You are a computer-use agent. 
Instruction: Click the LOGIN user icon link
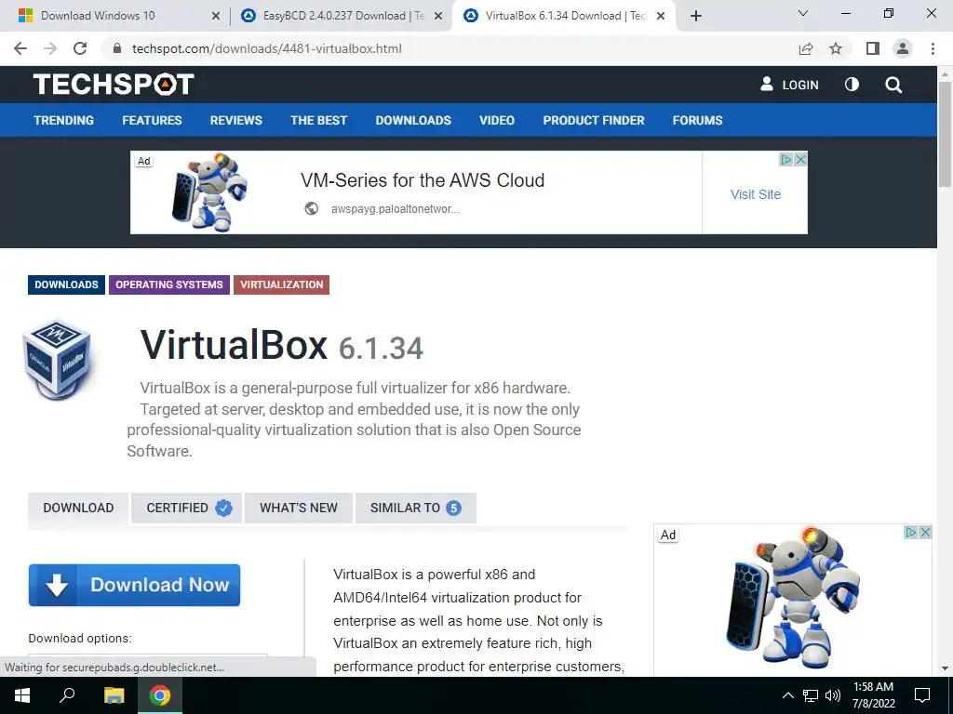[x=789, y=85]
